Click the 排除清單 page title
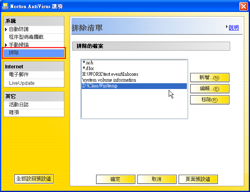 [x=87, y=28]
